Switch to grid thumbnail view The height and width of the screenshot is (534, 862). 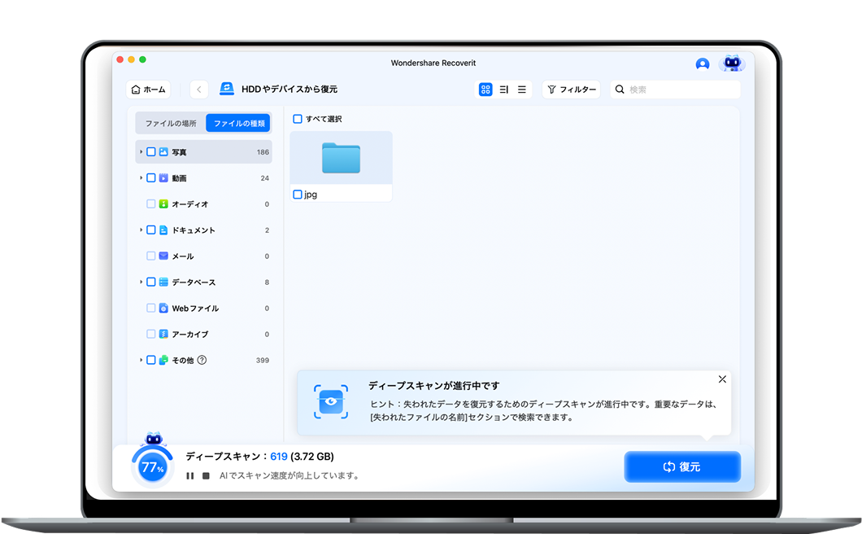tap(485, 90)
